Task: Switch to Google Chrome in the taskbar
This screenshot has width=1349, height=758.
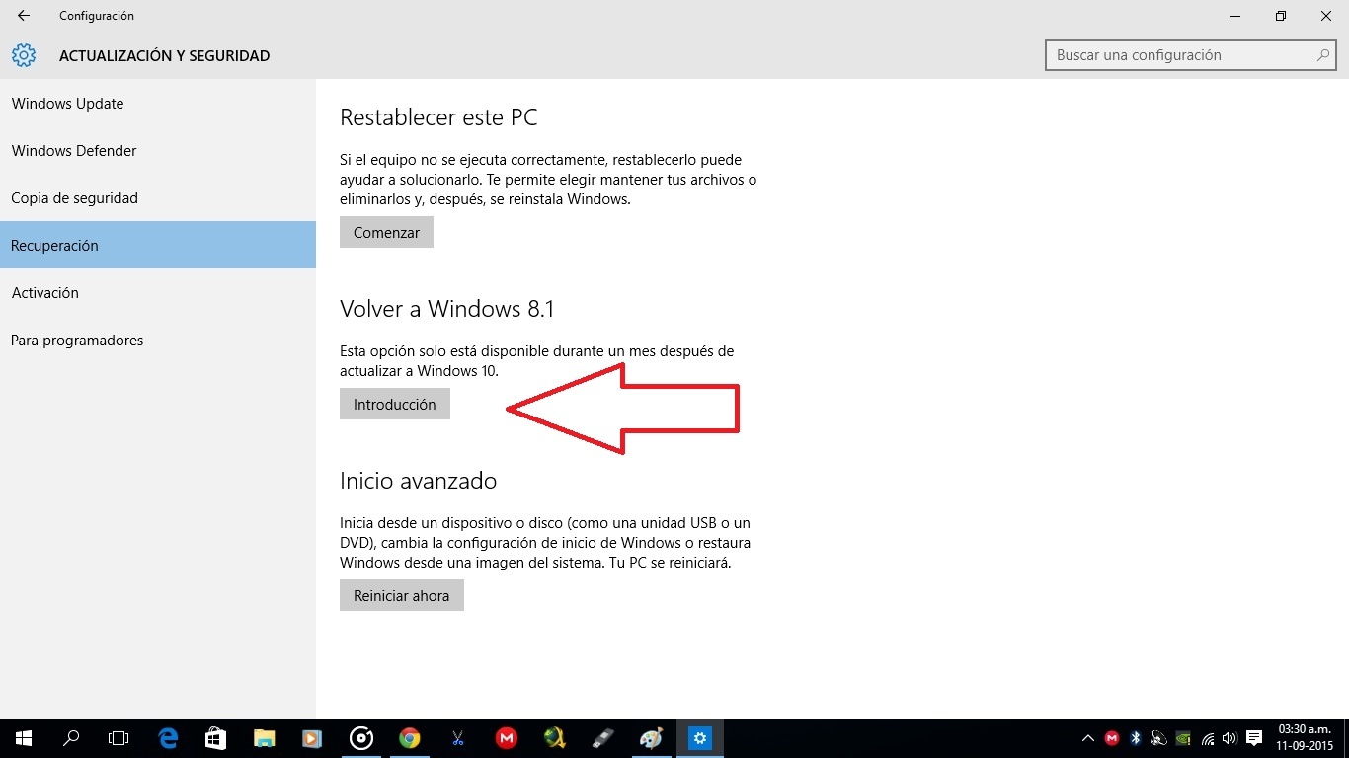Action: click(x=409, y=738)
